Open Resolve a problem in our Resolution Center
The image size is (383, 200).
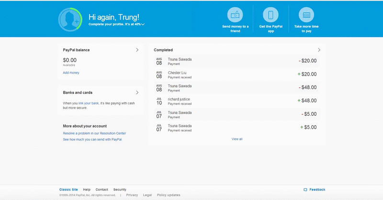click(94, 133)
